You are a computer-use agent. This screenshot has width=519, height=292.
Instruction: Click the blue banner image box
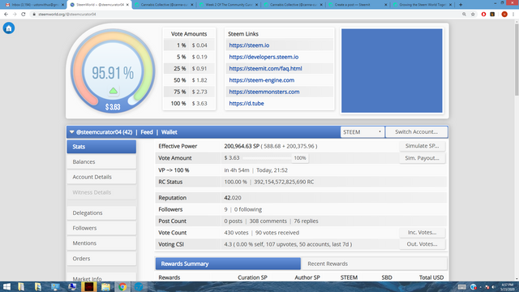point(392,71)
